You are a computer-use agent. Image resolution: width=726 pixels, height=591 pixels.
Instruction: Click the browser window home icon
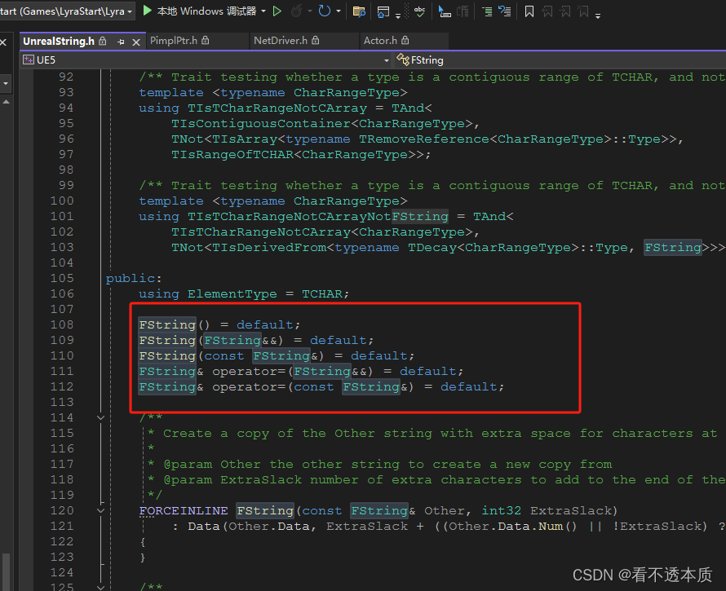coord(383,11)
